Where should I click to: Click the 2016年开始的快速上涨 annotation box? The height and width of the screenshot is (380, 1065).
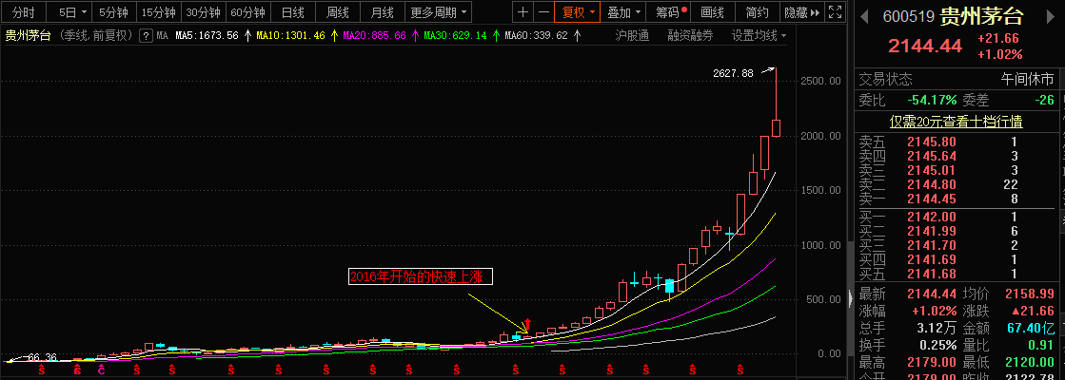[x=420, y=276]
